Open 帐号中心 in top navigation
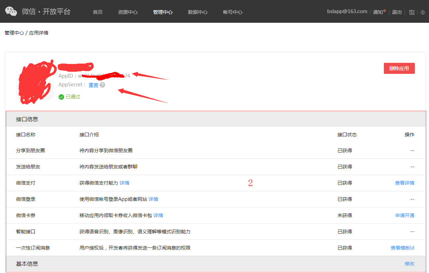Image resolution: width=429 pixels, height=273 pixels. coord(233,12)
